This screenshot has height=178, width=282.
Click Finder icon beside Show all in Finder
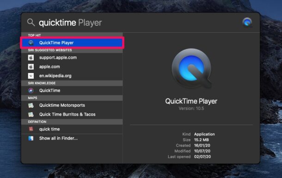[31, 138]
